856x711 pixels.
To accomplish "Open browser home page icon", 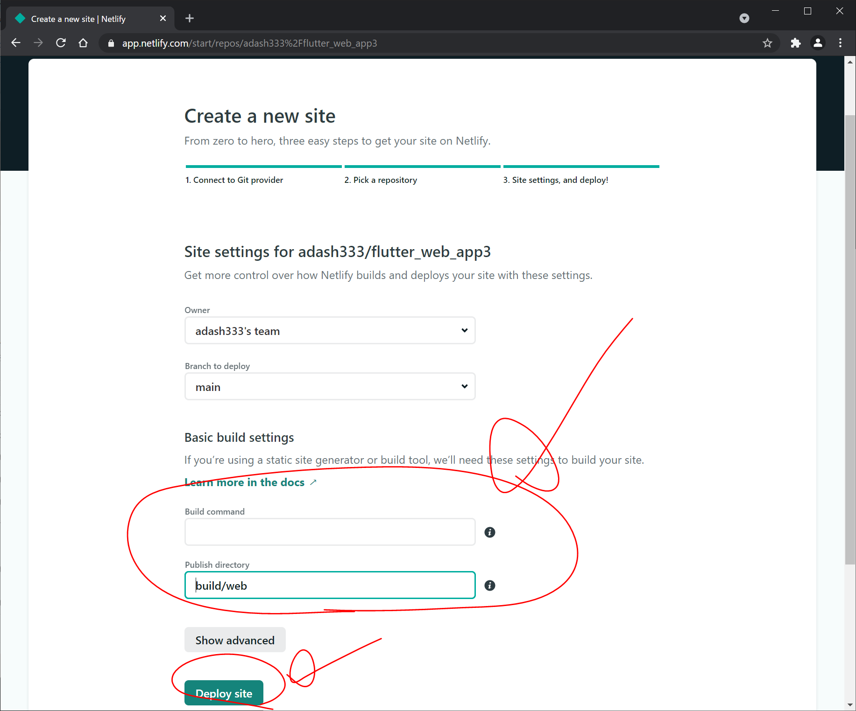I will click(83, 43).
